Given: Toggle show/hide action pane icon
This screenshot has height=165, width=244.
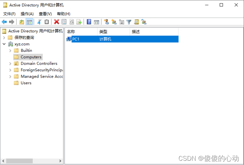Looking at the screenshot, I should click(97, 22).
